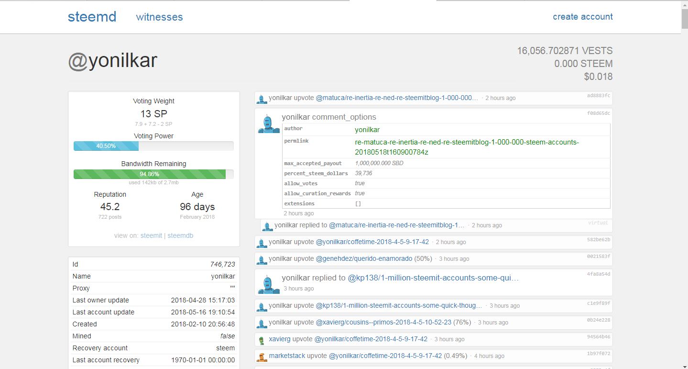Click the max_accepted_payout value 1,000,000.000 SBD

[x=379, y=163]
